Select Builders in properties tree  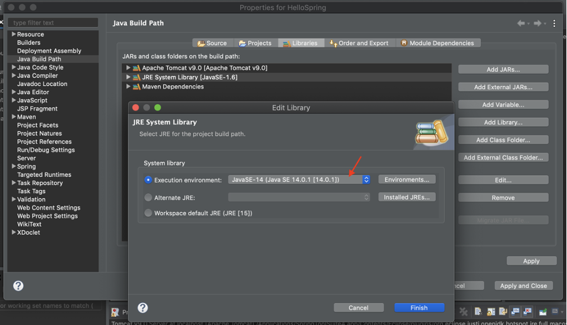[29, 42]
